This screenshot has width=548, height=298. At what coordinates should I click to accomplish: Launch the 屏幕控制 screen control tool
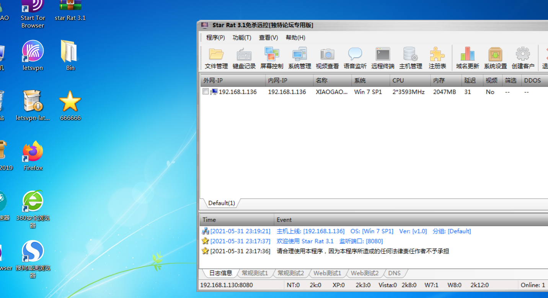coord(272,58)
